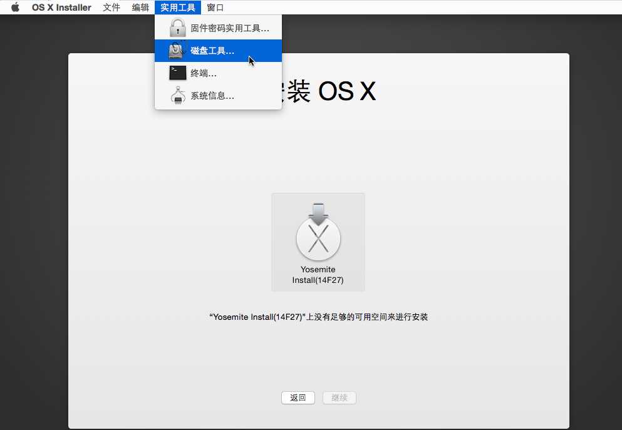Screen dimensions: 622x430
Task: Open the Apple menu
Action: pyautogui.click(x=15, y=7)
